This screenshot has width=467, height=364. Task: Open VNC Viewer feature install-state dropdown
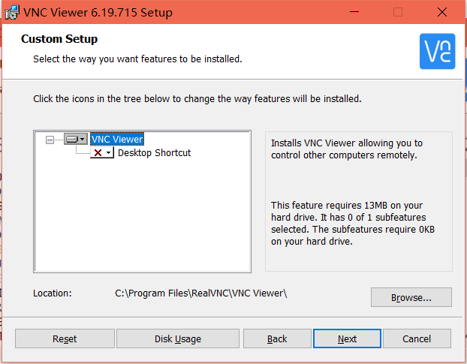pos(76,139)
